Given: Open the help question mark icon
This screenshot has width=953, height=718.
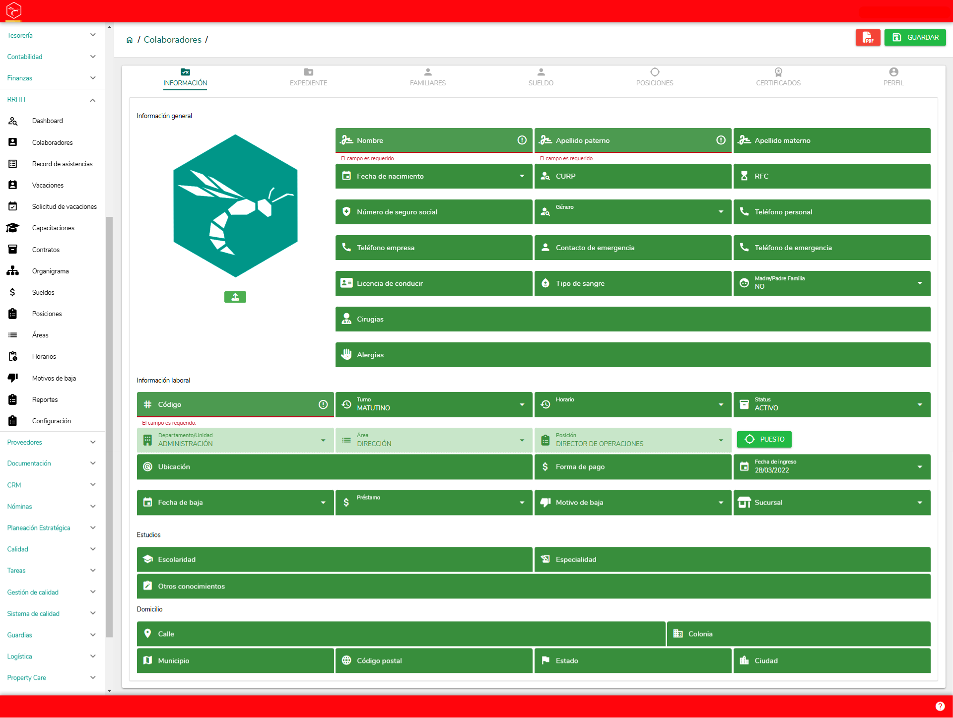Looking at the screenshot, I should [940, 706].
